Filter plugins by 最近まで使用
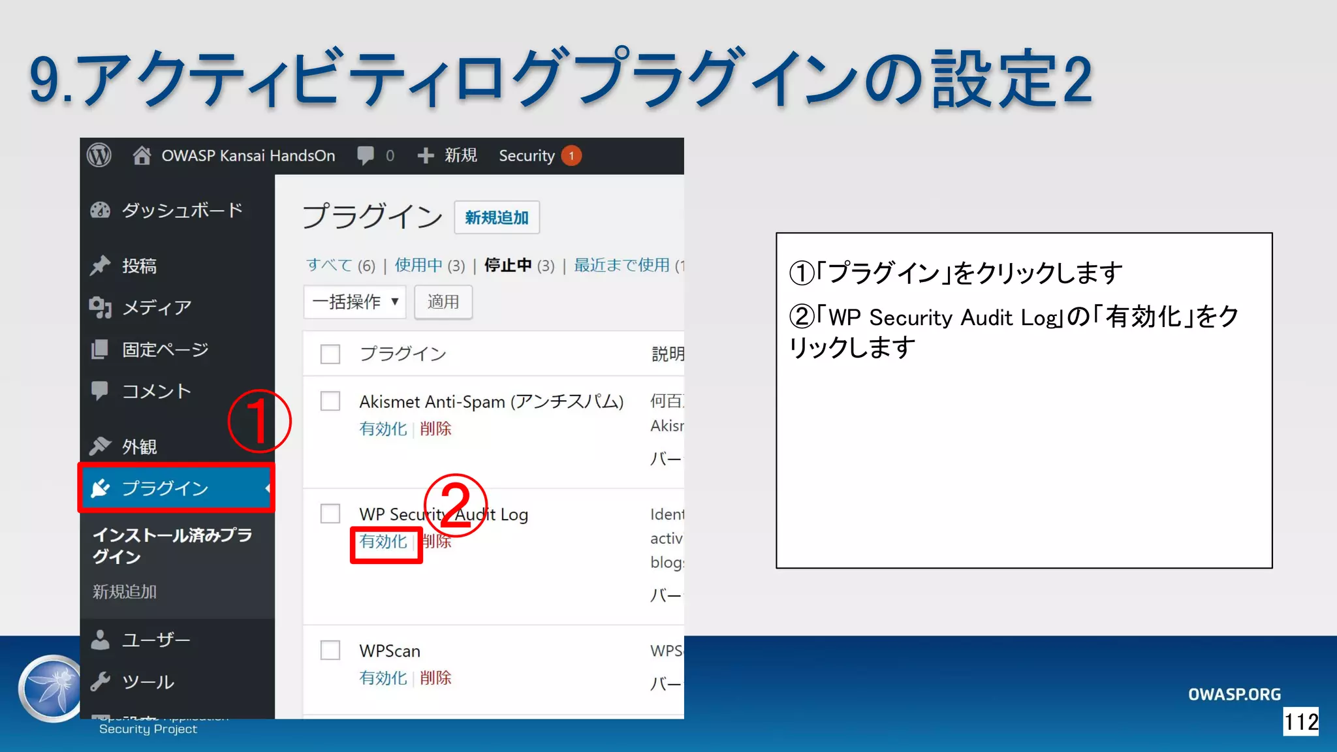This screenshot has width=1337, height=752. pos(621,265)
